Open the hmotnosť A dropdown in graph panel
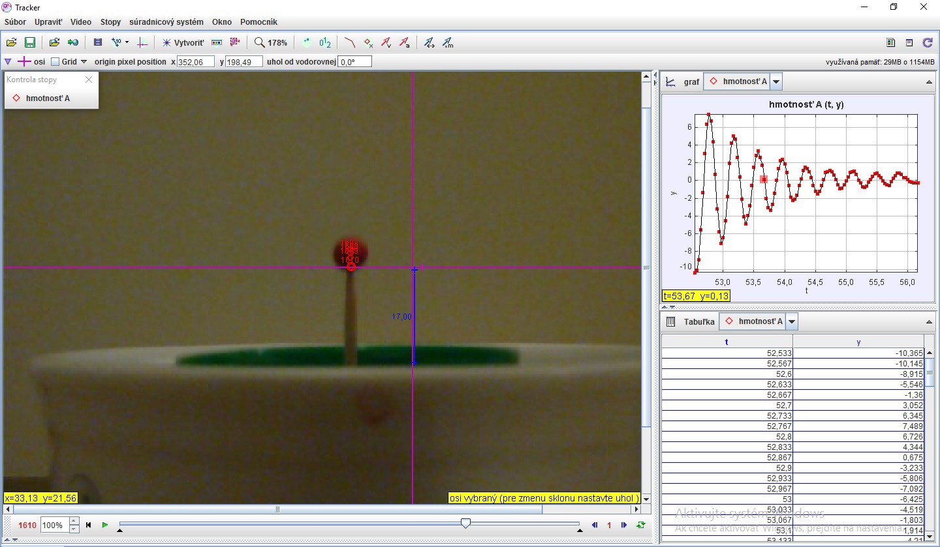Image resolution: width=940 pixels, height=547 pixels. [x=775, y=81]
